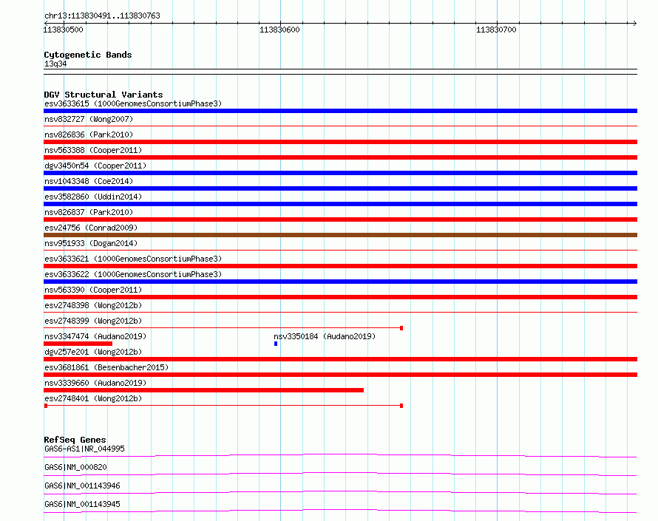Select variant nsv3347474 (Audano2019) label

click(95, 336)
